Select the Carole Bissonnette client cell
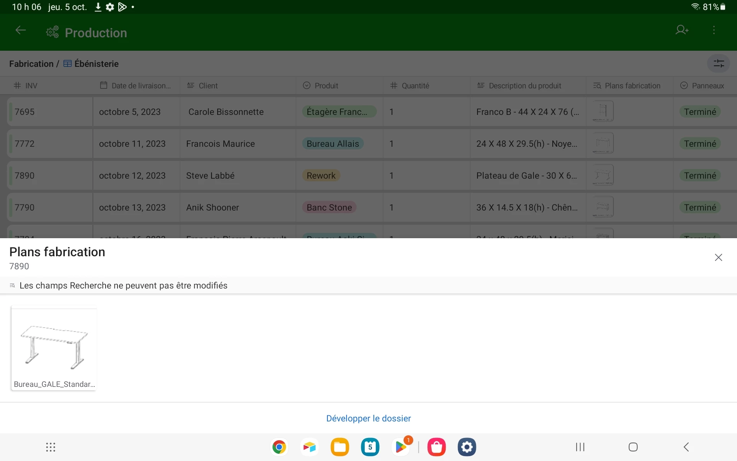Screen dimensions: 737x461 pos(226,112)
